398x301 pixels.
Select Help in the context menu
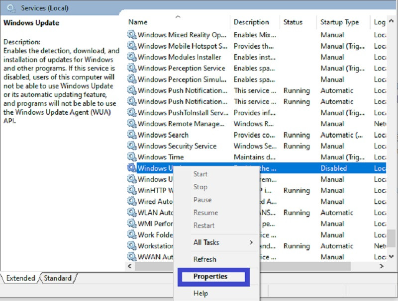[200, 294]
